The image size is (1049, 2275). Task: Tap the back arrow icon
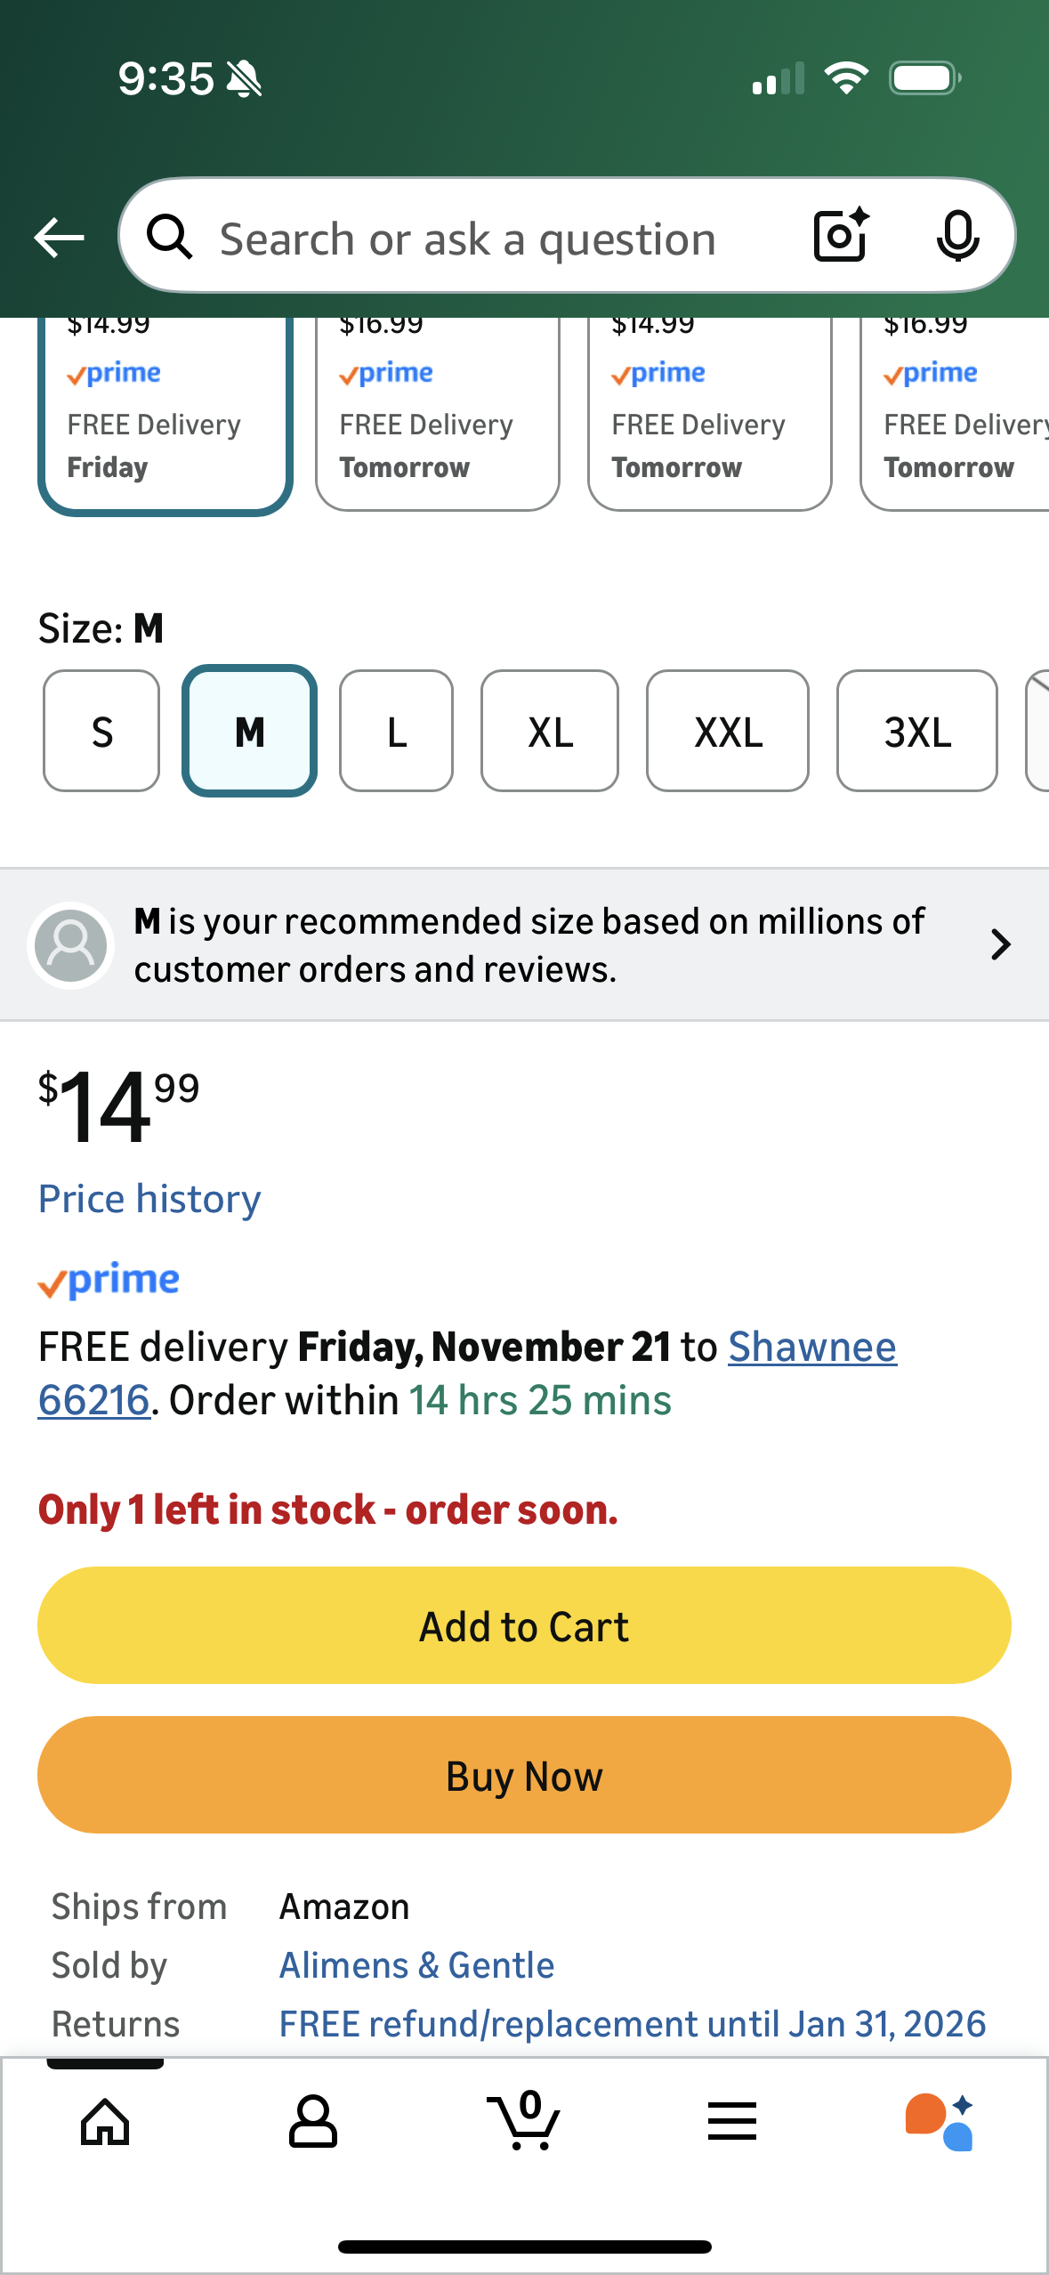click(59, 238)
